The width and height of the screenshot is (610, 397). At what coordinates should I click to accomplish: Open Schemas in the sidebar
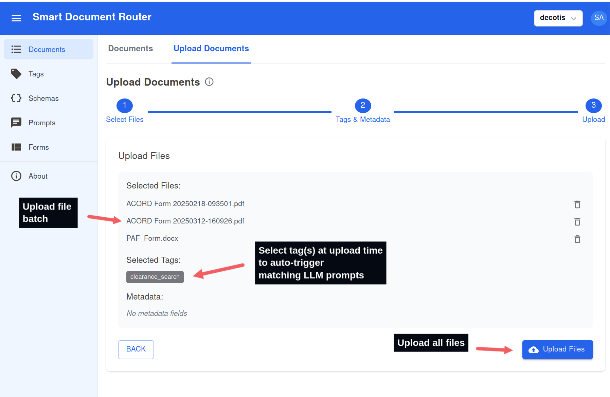pos(43,98)
